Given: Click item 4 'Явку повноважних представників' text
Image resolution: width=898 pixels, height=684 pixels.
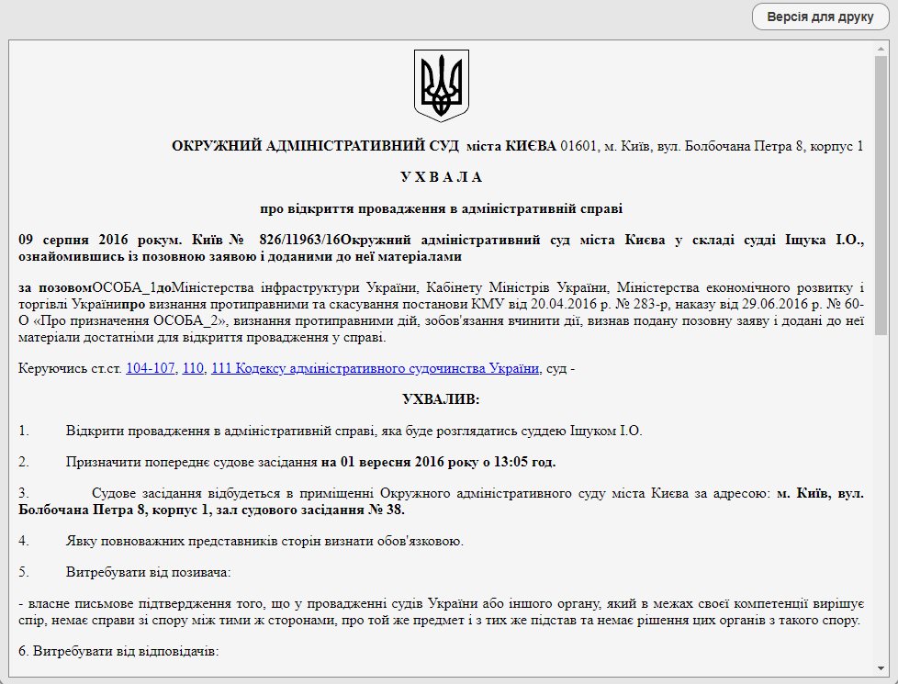Looking at the screenshot, I should [x=264, y=540].
